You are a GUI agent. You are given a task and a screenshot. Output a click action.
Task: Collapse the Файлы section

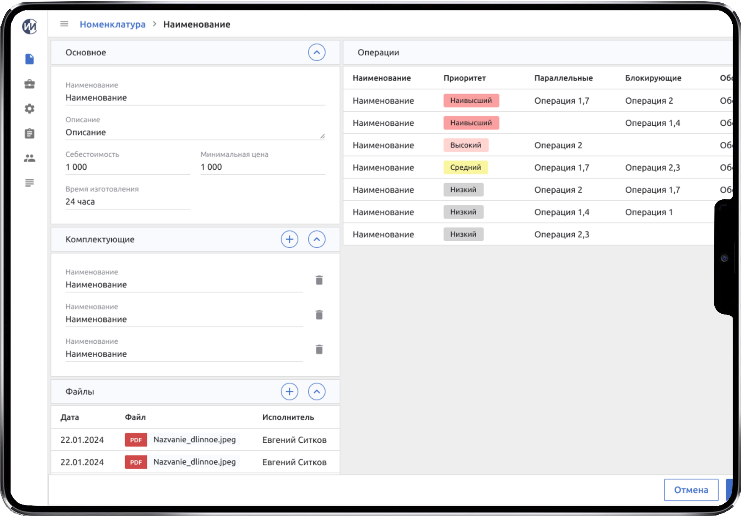[x=317, y=392]
